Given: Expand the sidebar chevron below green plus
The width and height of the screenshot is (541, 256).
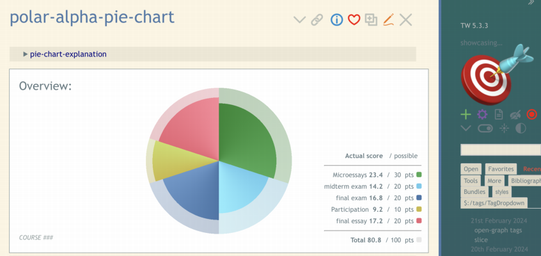Looking at the screenshot, I should [x=466, y=129].
